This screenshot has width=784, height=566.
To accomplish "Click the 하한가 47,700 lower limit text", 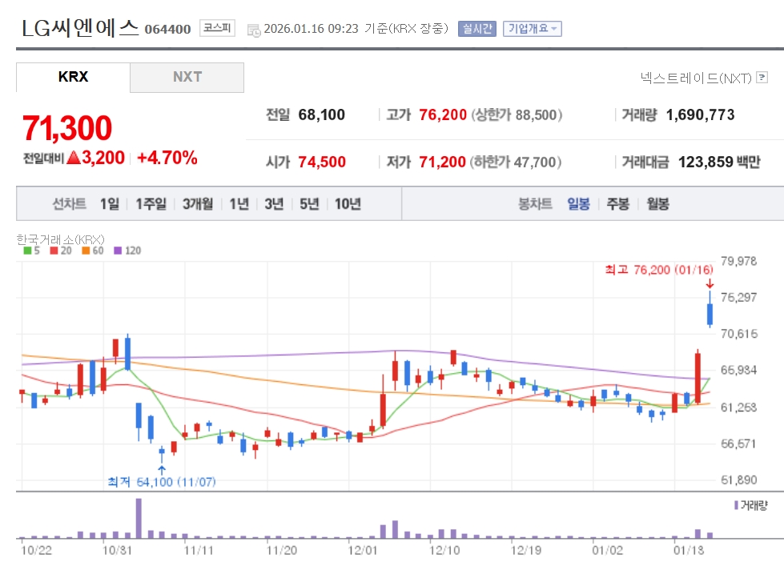I will pos(516,162).
